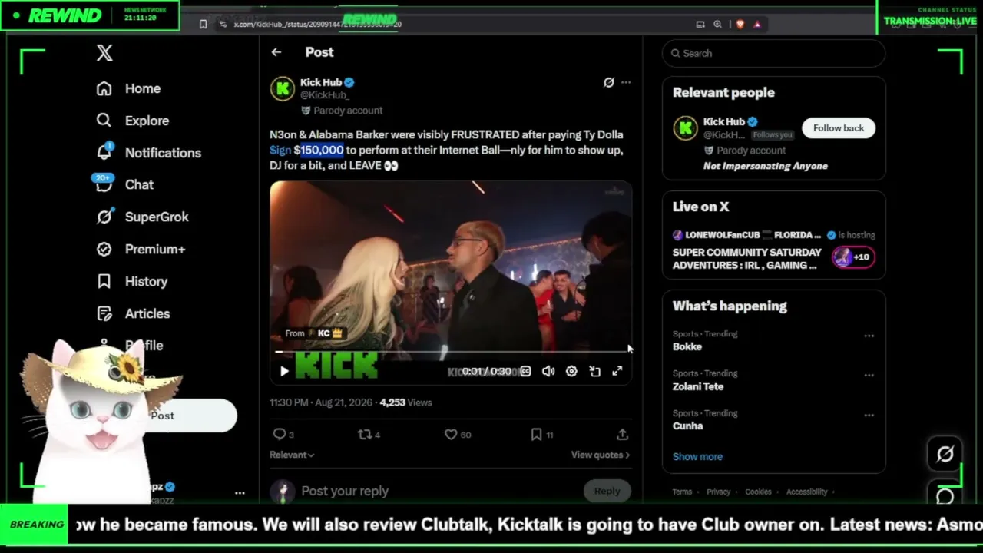This screenshot has height=553, width=983.
Task: Open the Bokke trending topic
Action: (687, 346)
